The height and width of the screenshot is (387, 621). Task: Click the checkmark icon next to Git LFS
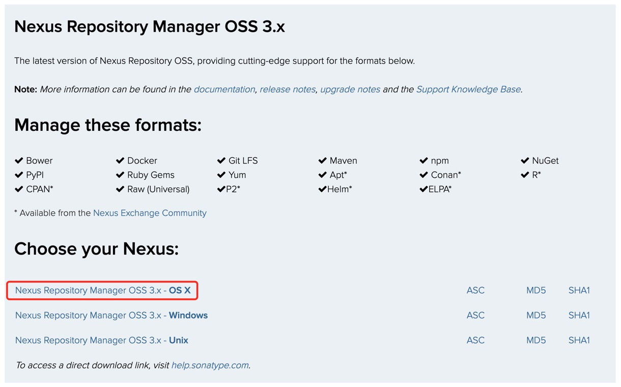222,160
